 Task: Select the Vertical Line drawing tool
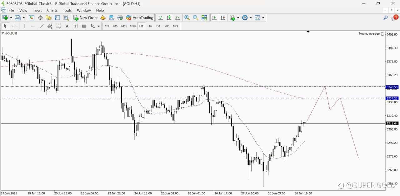click(x=24, y=26)
